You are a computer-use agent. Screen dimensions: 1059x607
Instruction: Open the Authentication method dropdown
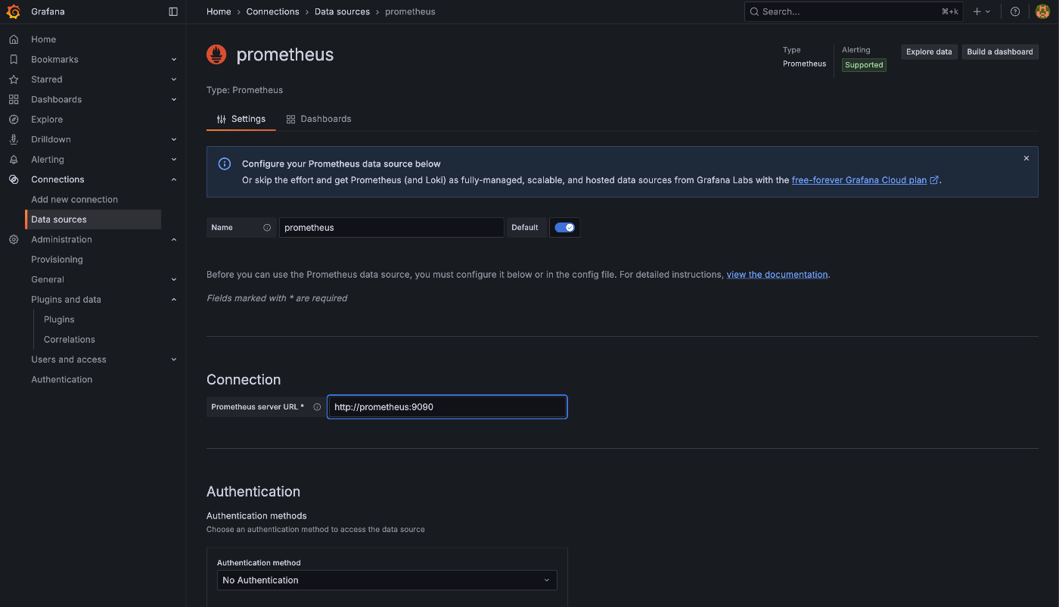coord(387,580)
